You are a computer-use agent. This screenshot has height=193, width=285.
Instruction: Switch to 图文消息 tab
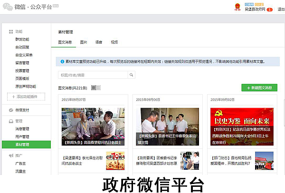(65, 42)
